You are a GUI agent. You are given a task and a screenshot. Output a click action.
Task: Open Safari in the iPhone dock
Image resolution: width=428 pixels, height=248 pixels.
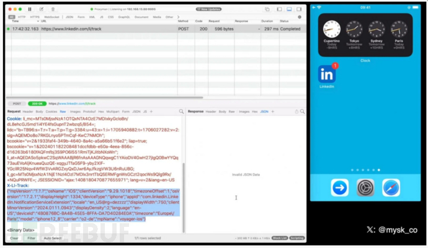(x=391, y=188)
